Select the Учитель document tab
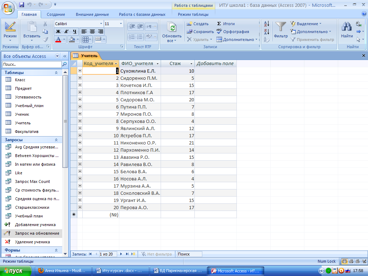This screenshot has height=276, width=368. click(x=86, y=56)
